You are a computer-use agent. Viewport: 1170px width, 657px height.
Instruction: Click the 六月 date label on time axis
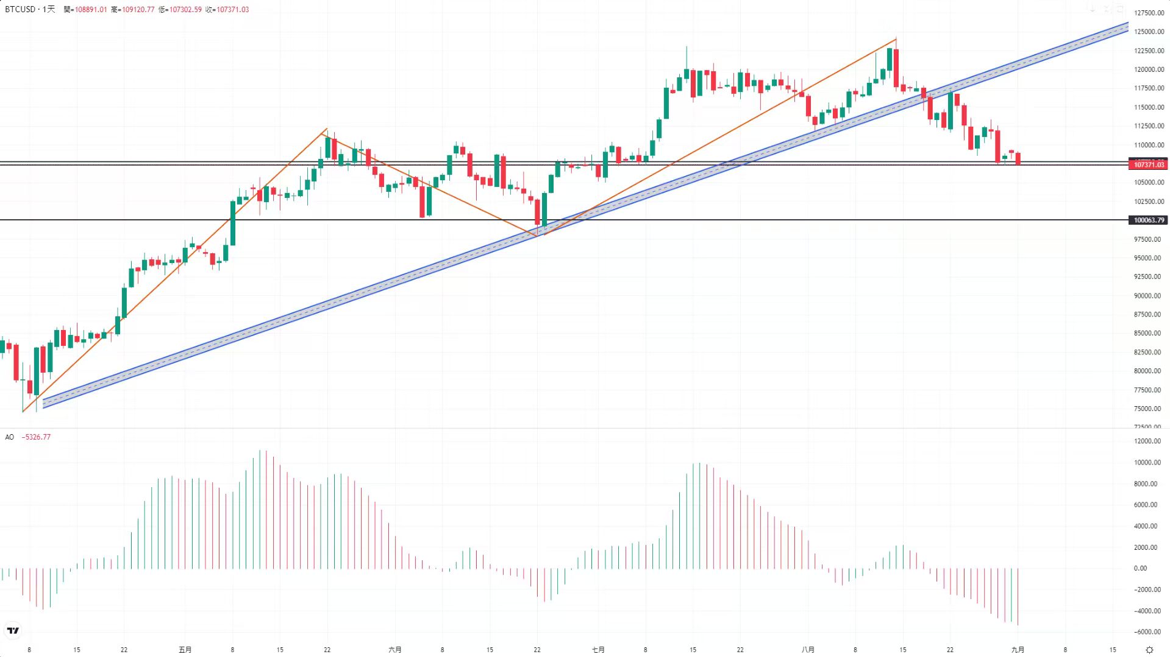point(395,650)
